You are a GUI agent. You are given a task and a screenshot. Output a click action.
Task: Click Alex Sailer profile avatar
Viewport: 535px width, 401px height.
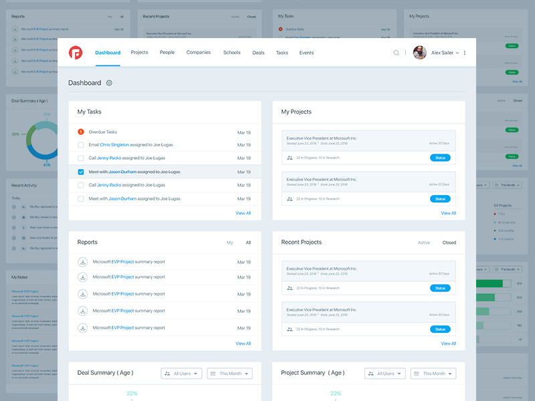[420, 53]
